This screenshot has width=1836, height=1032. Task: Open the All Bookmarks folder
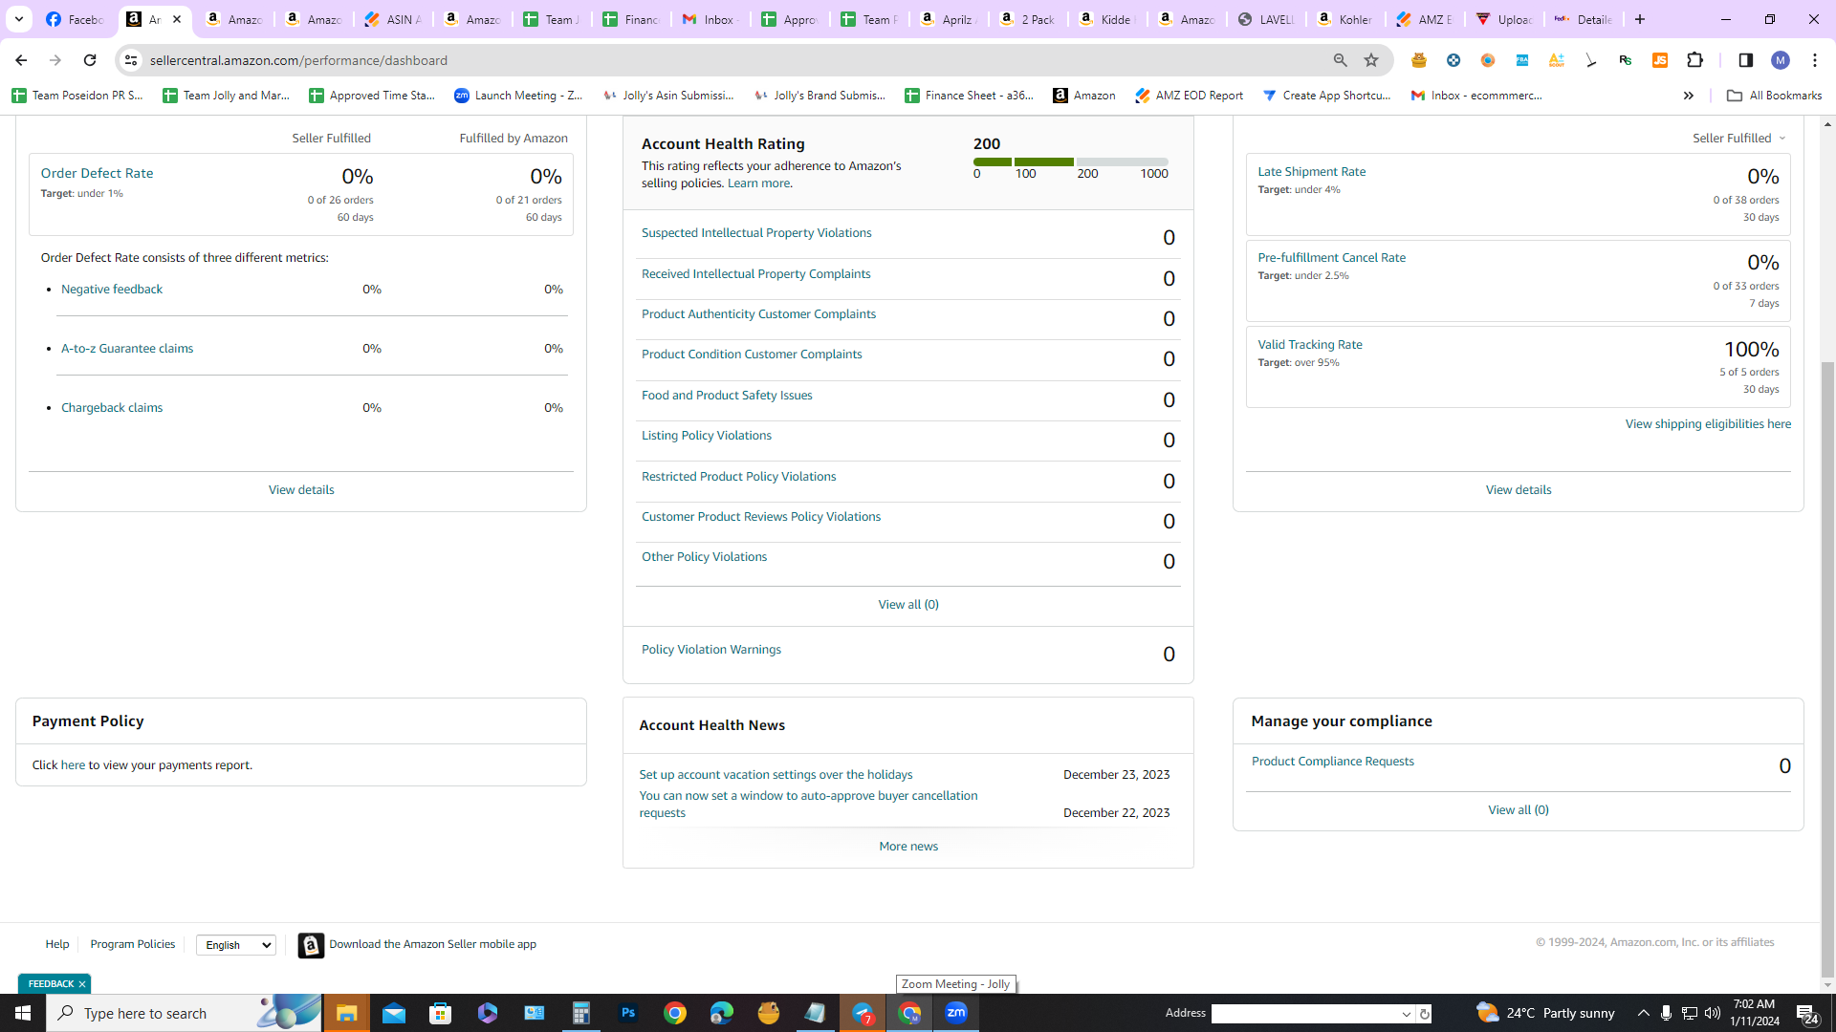click(x=1775, y=96)
